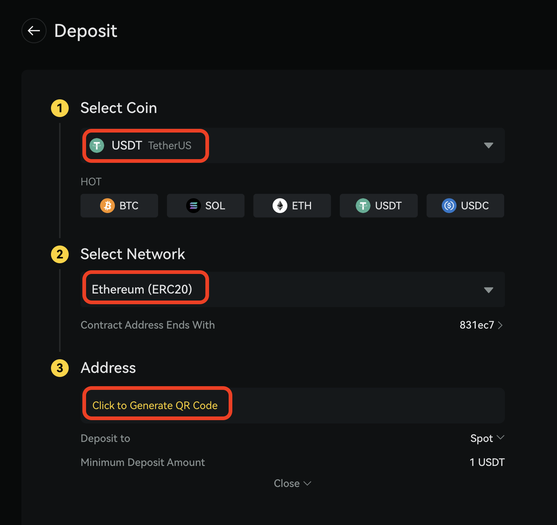Open the Select Coin dropdown arrow
The width and height of the screenshot is (557, 525).
(x=488, y=145)
